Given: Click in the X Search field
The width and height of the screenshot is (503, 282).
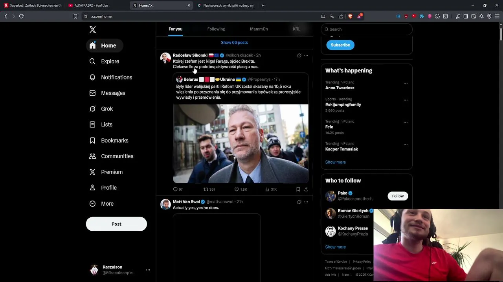Looking at the screenshot, I should coord(367,29).
